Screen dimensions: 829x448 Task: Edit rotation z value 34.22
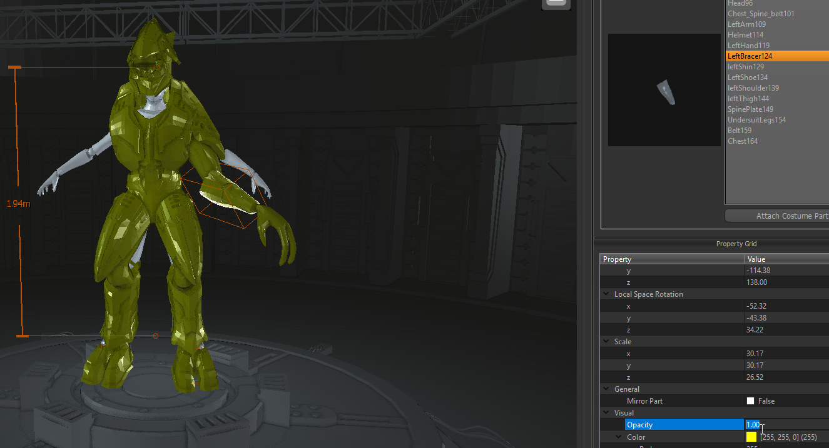click(786, 330)
